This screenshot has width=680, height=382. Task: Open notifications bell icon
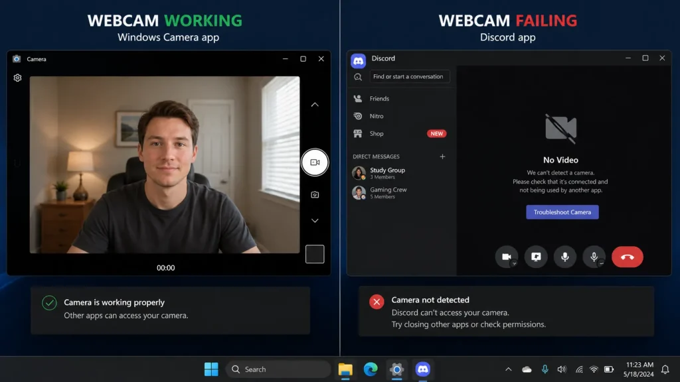665,369
